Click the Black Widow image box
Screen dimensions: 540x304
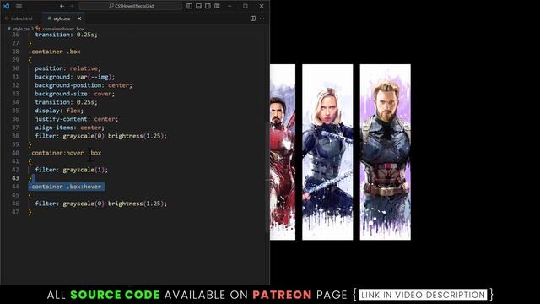[x=327, y=152]
